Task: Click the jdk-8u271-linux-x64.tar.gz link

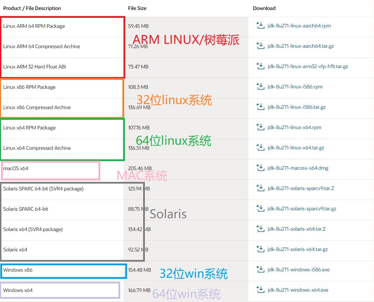Action: click(296, 148)
